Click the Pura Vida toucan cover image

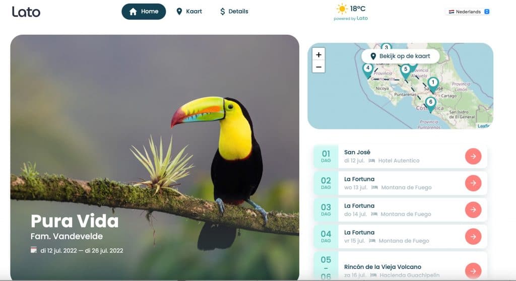155,157
